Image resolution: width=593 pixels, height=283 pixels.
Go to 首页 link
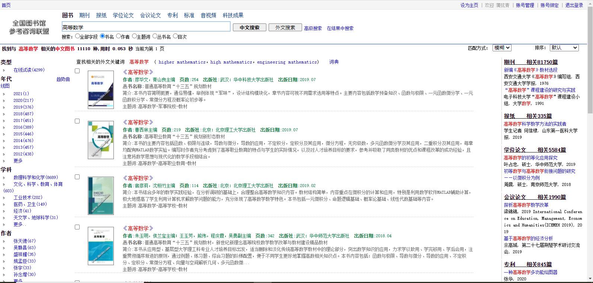coord(6,5)
